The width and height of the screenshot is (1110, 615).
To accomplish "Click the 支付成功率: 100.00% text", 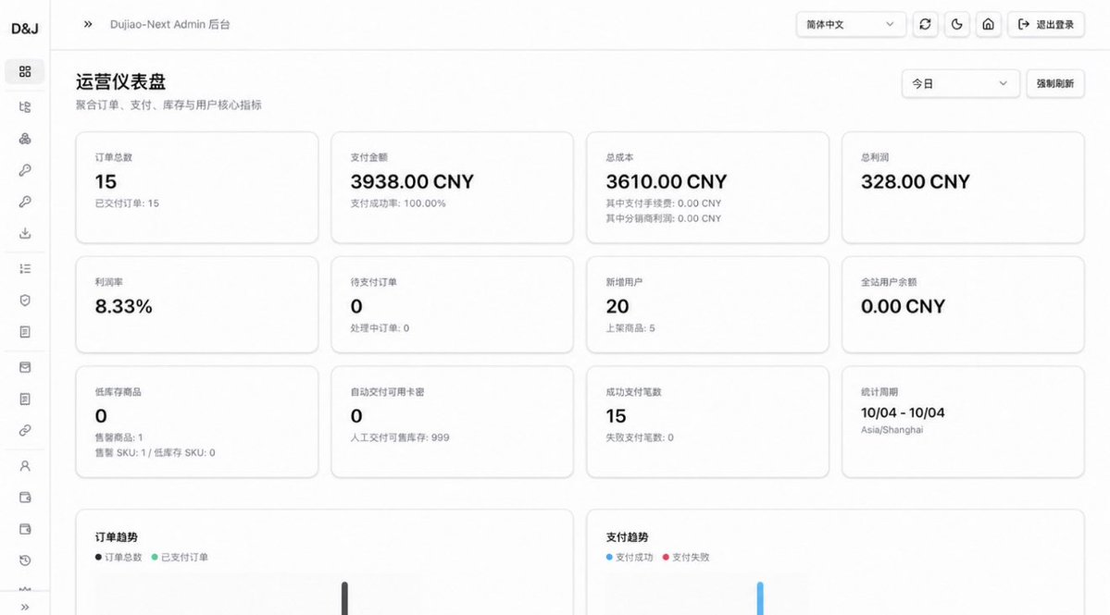I will pos(398,203).
